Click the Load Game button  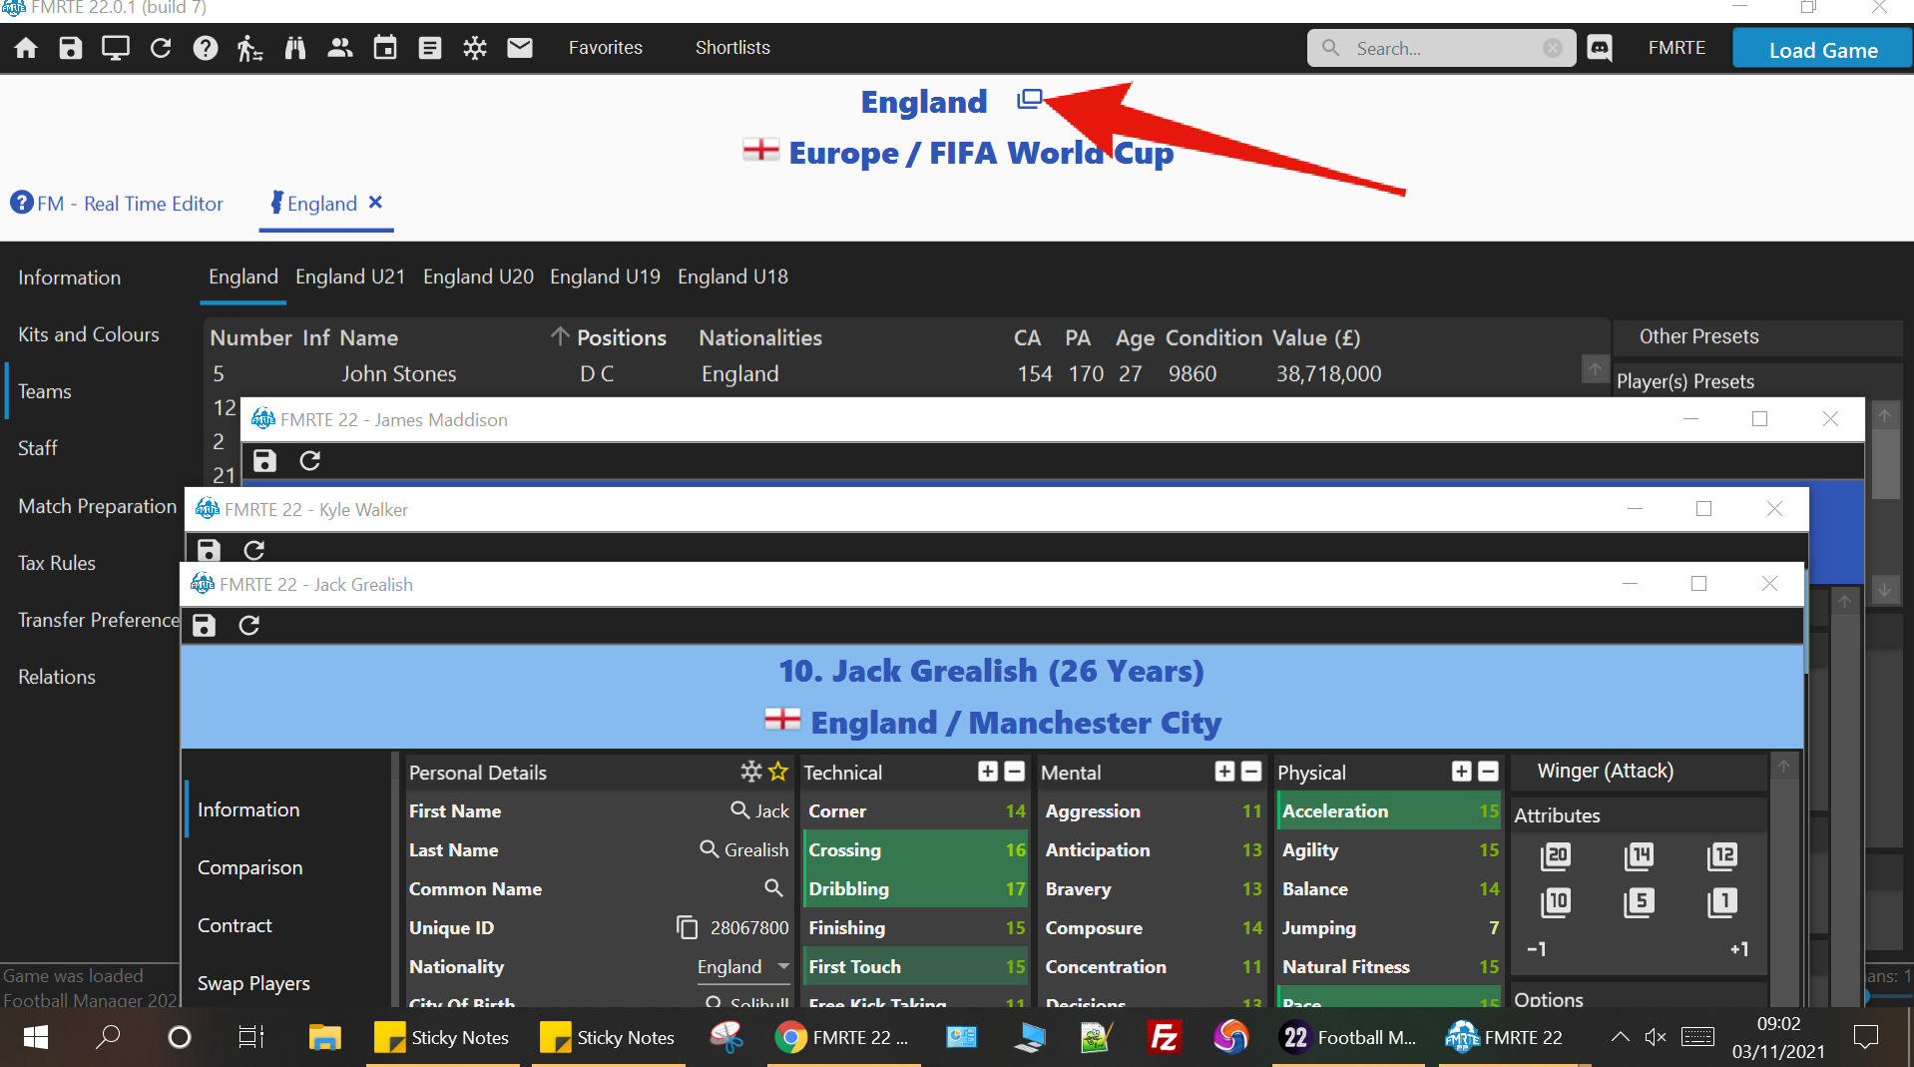click(1822, 49)
